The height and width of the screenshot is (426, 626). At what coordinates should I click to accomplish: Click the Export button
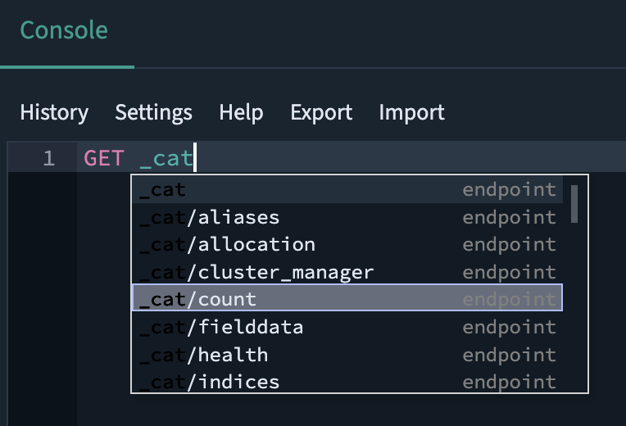point(321,112)
